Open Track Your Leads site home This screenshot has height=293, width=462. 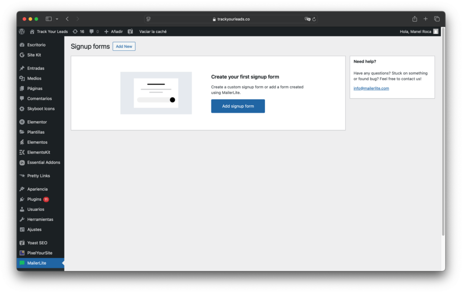(x=49, y=32)
